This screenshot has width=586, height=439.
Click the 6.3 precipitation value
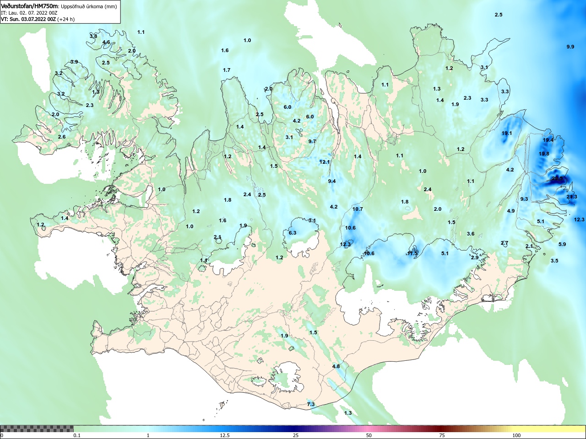coord(293,233)
